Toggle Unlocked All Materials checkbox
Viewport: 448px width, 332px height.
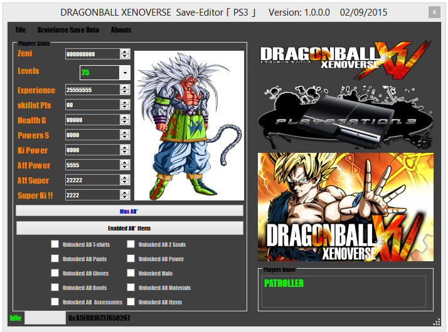click(x=131, y=288)
